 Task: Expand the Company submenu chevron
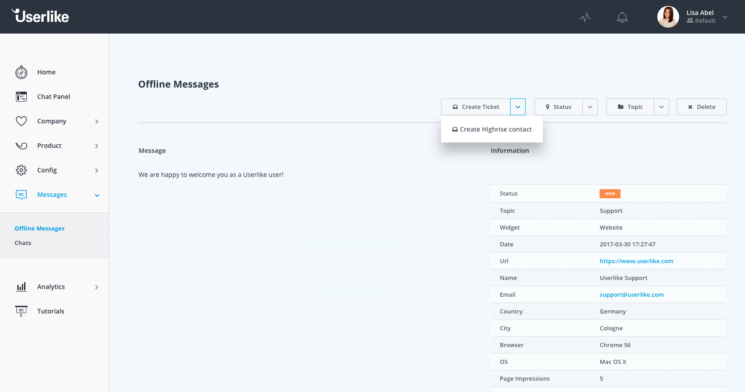click(97, 122)
